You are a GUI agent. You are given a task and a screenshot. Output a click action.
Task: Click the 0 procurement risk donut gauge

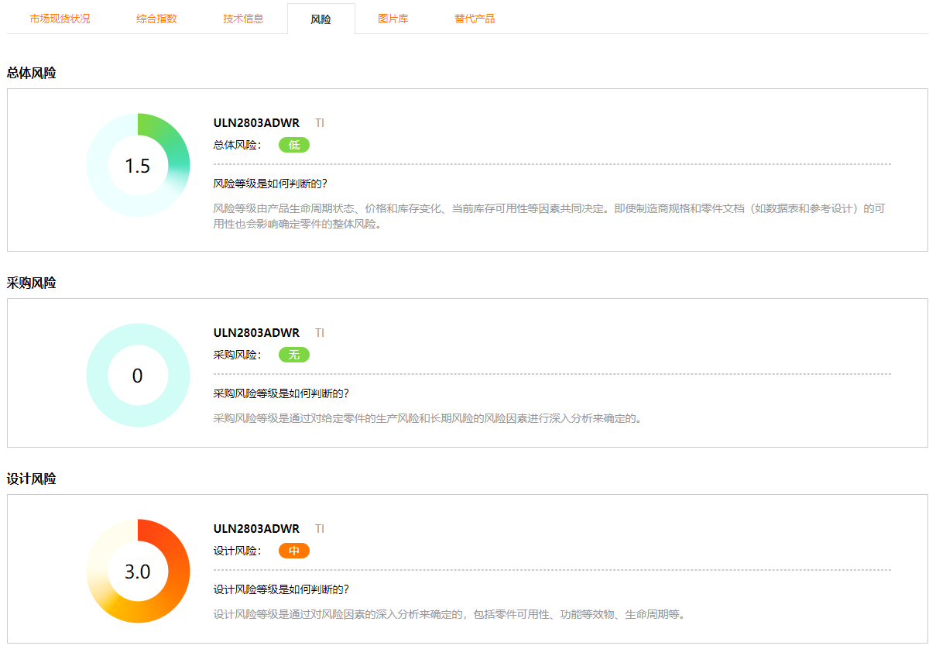[x=138, y=375]
